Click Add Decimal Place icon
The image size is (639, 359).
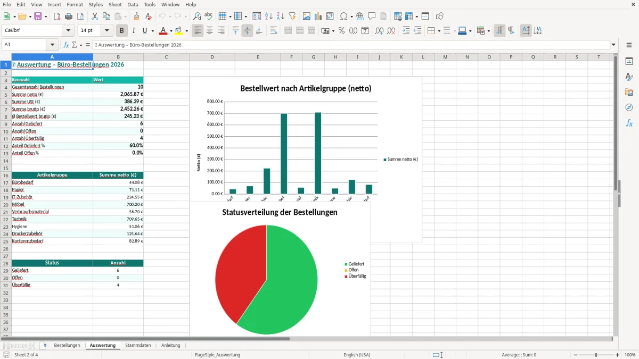[x=379, y=31]
